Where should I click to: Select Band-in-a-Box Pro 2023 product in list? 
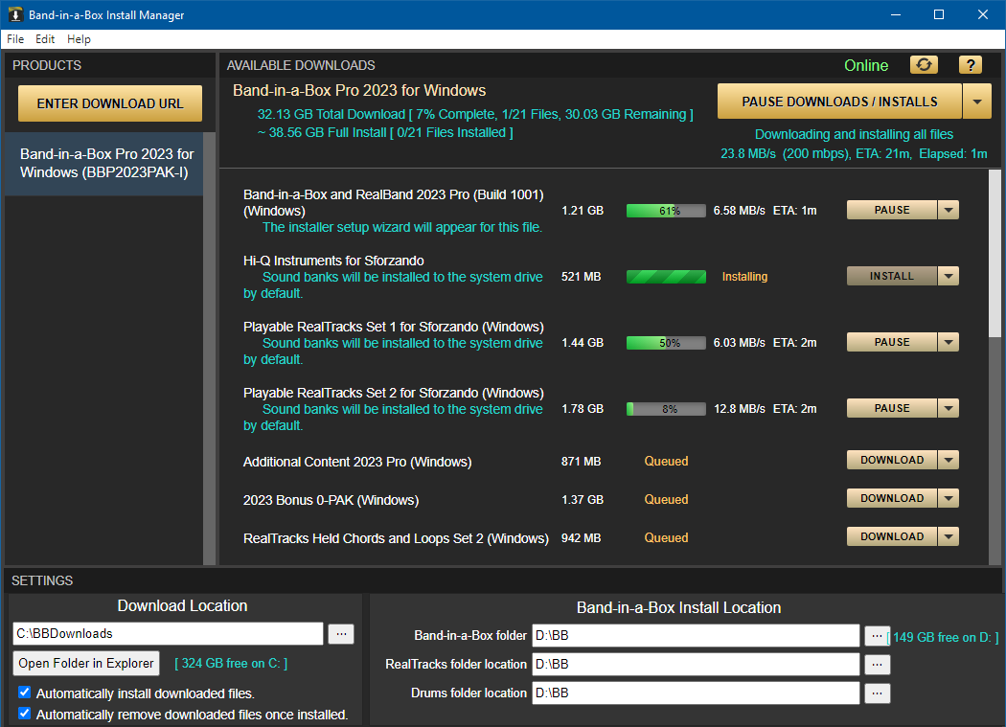[103, 163]
